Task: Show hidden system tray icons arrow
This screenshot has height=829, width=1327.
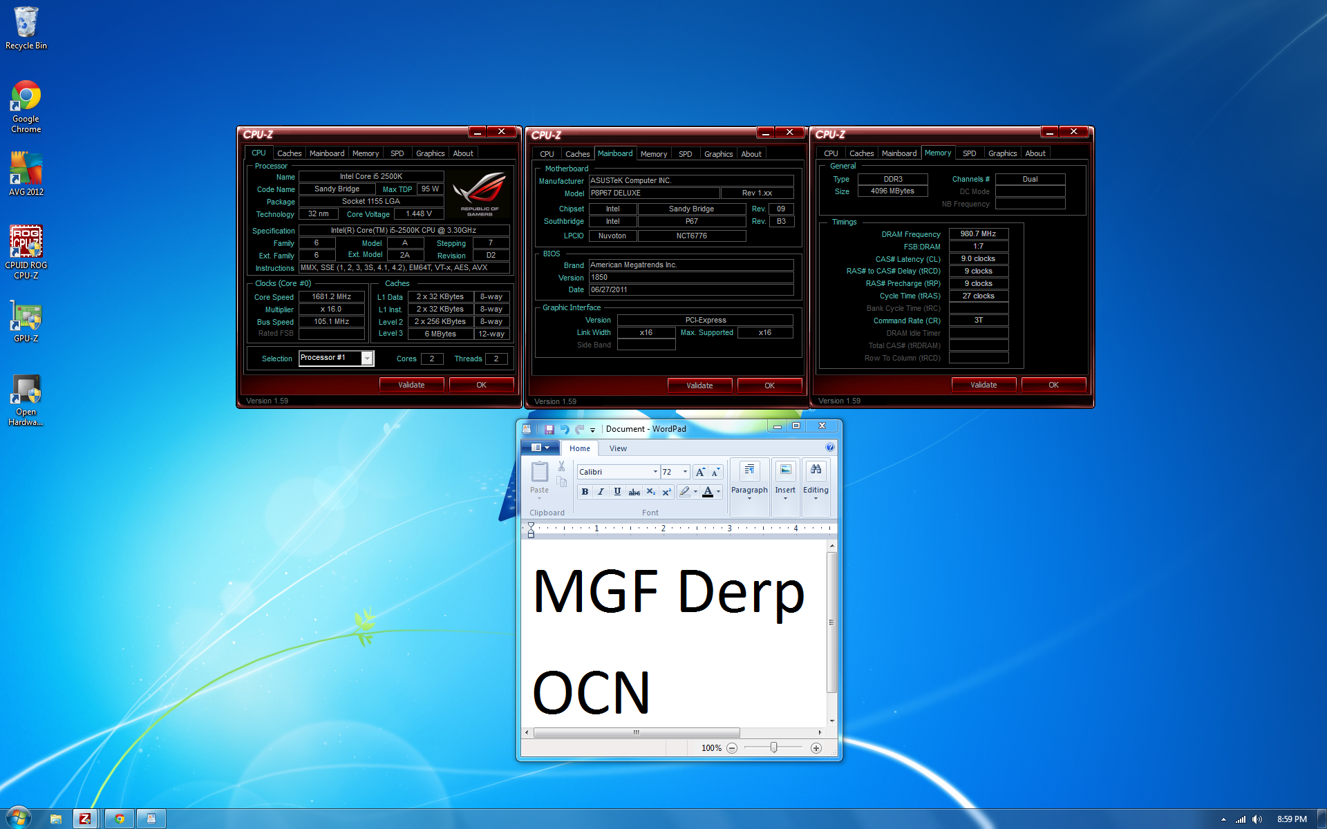Action: point(1223,819)
